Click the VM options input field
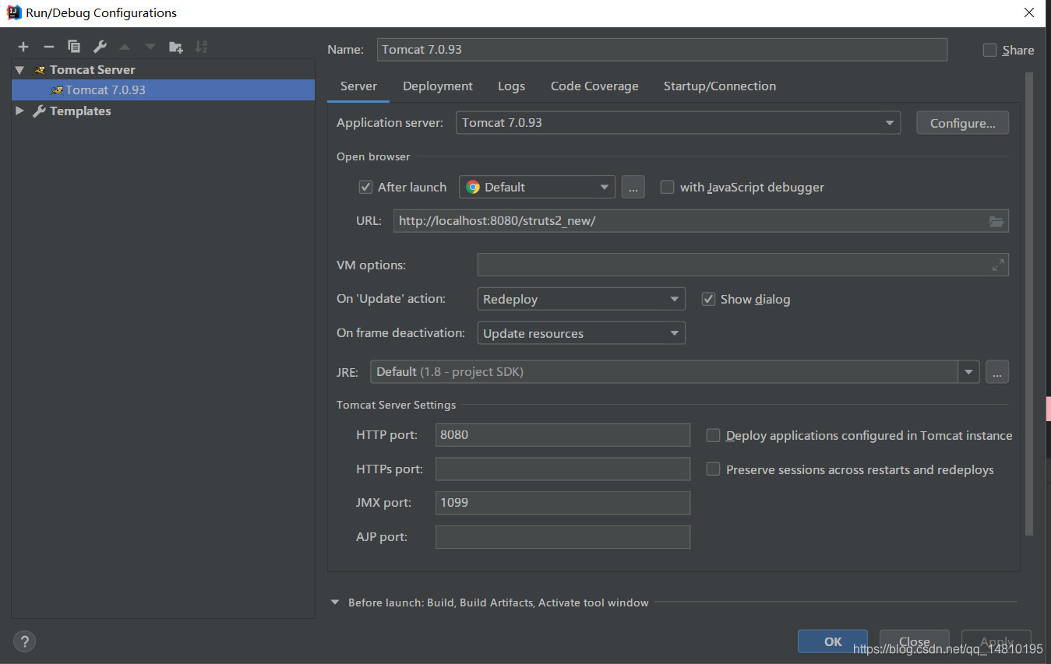Screen dimensions: 1051x664 (743, 265)
